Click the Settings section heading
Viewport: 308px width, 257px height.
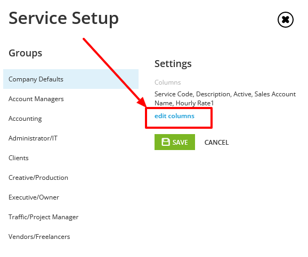[173, 64]
